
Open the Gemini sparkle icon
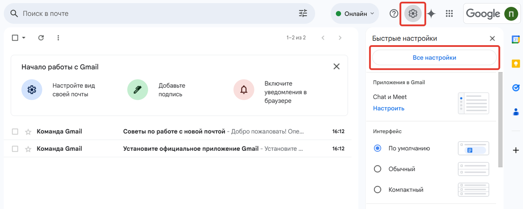pyautogui.click(x=431, y=13)
